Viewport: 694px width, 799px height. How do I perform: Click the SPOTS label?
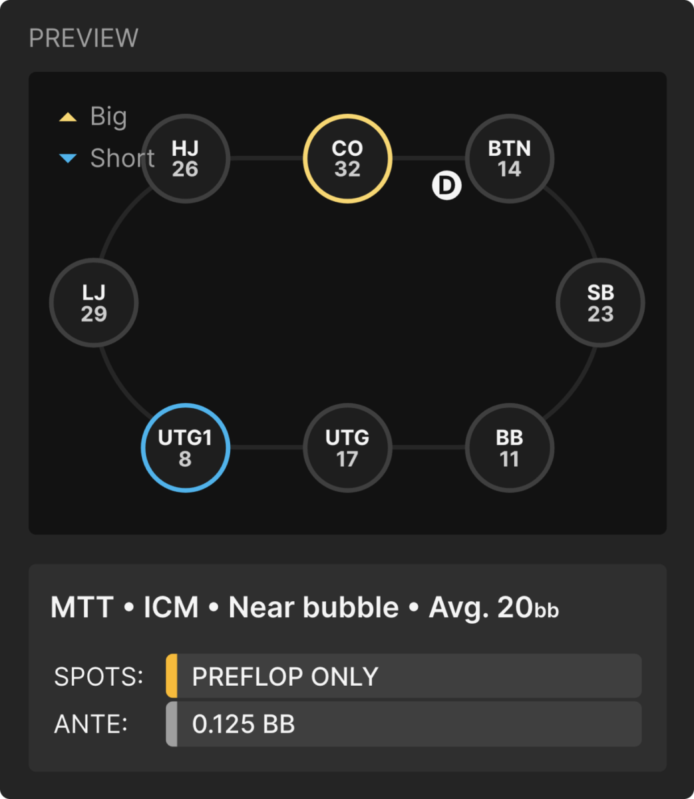(98, 676)
